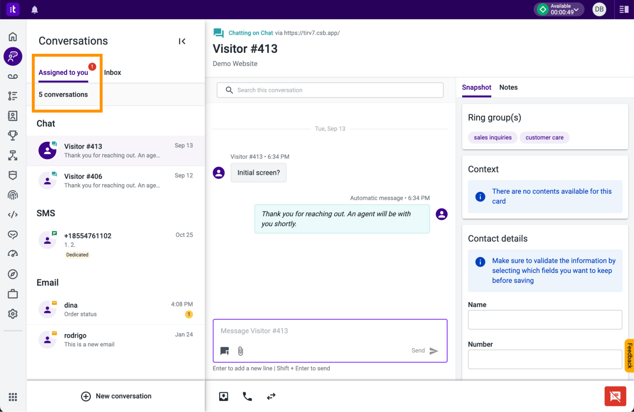Click the move to inbox icon

coord(224,396)
